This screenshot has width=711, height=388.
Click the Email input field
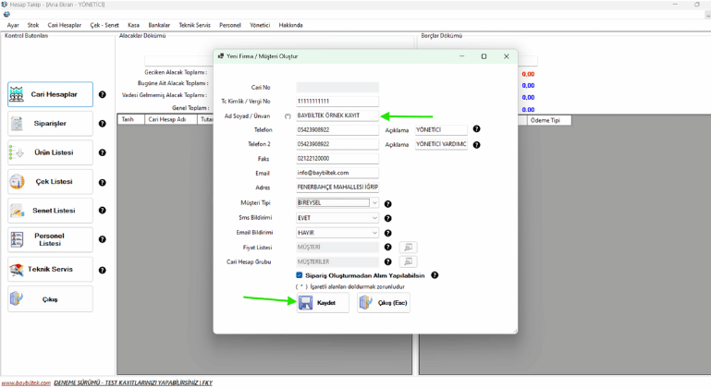[x=337, y=173]
